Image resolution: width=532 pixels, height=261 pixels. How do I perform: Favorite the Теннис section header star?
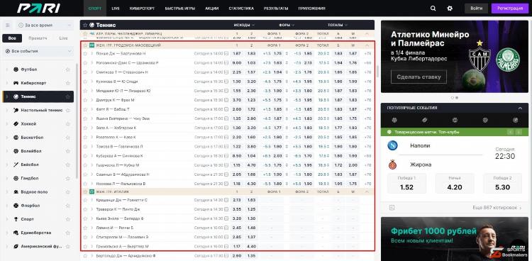point(85,25)
